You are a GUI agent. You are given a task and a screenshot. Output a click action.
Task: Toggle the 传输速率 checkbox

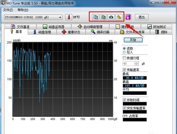(125, 70)
